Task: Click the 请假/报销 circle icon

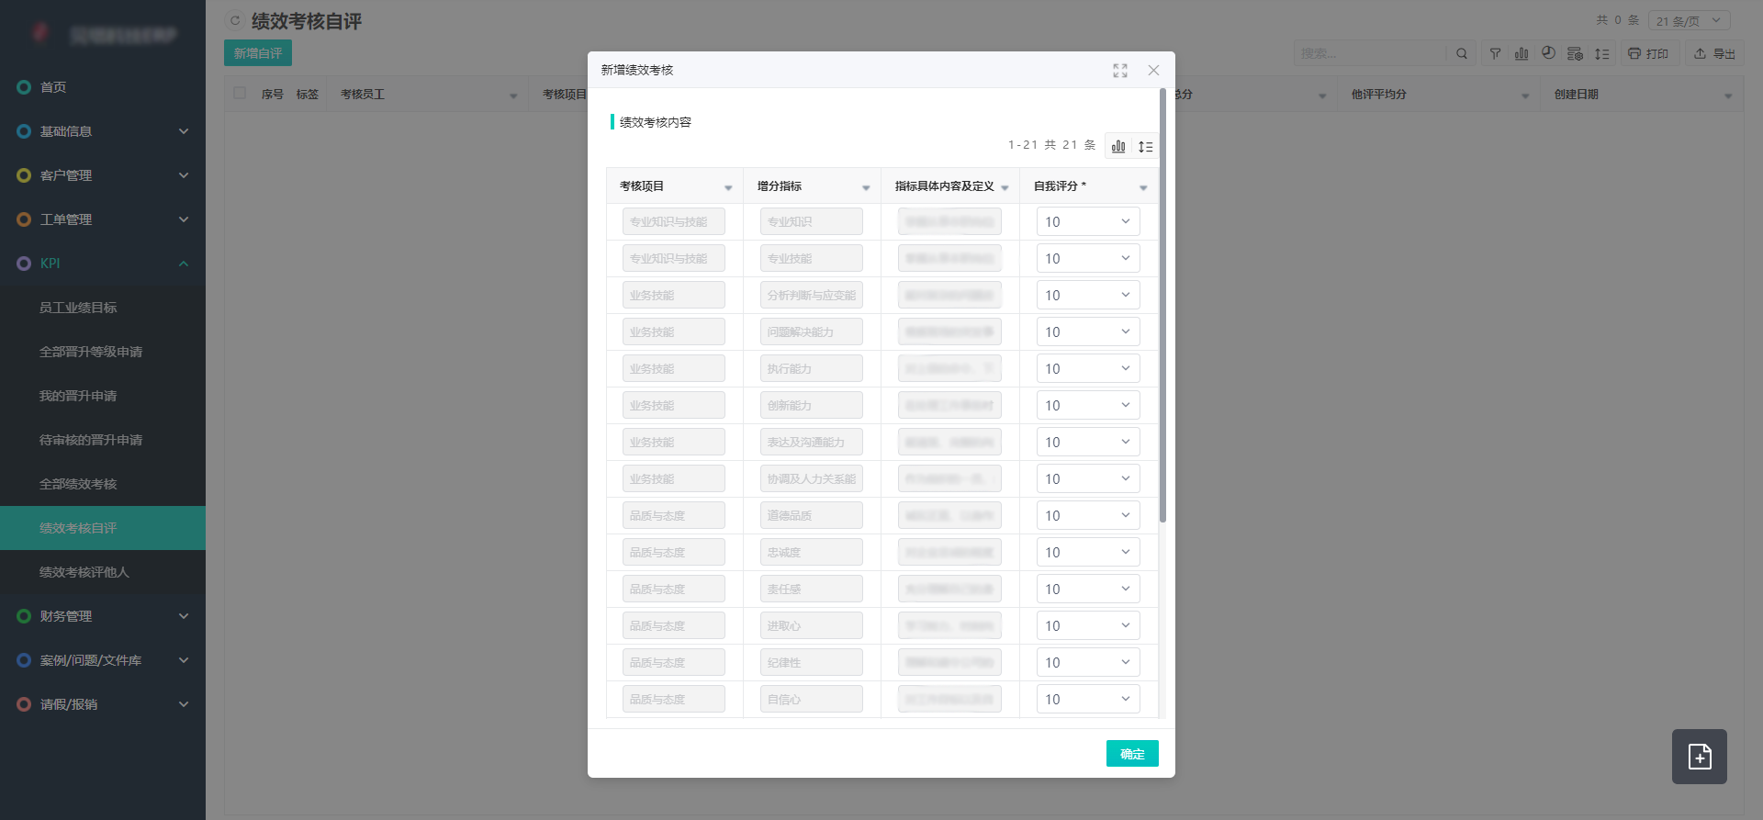Action: [24, 704]
